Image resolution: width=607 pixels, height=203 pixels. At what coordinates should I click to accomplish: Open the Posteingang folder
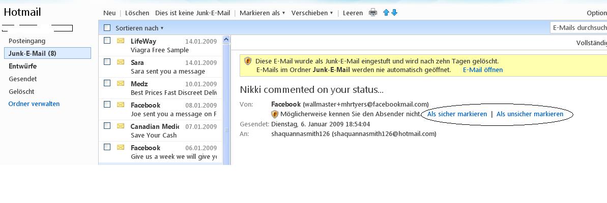click(27, 41)
